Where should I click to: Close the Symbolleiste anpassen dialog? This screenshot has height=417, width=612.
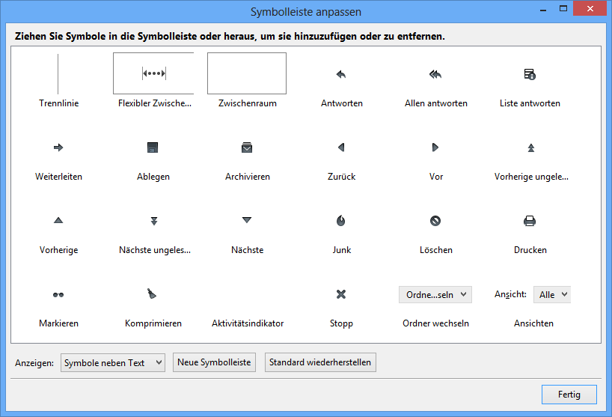point(590,8)
